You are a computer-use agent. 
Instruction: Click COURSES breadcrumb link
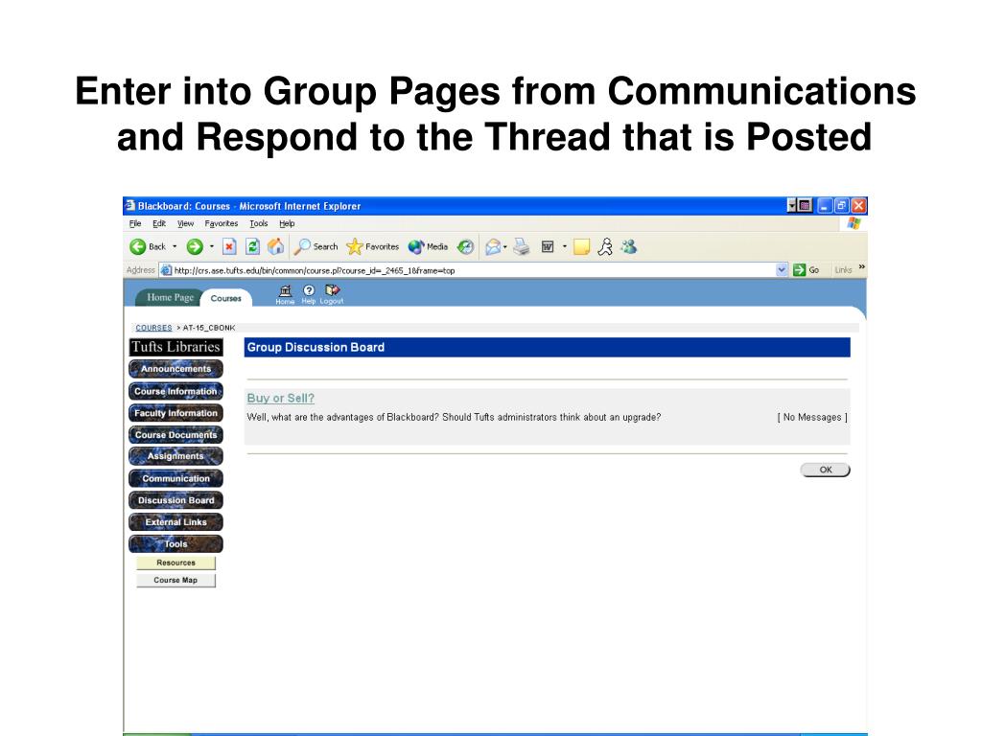click(x=153, y=328)
